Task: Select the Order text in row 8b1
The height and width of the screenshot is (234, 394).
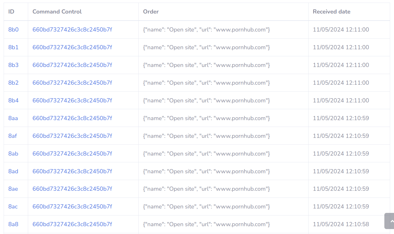Action: (206, 47)
